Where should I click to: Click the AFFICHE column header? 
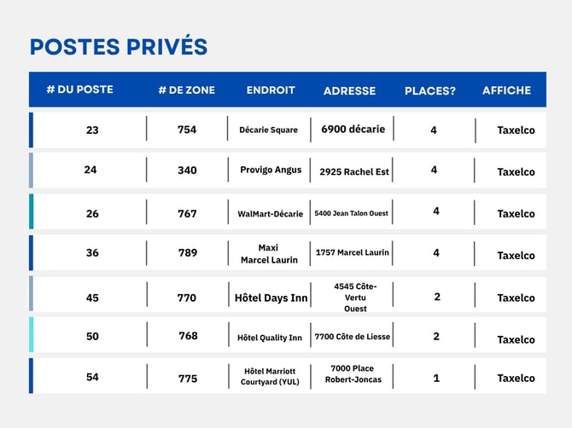click(507, 90)
